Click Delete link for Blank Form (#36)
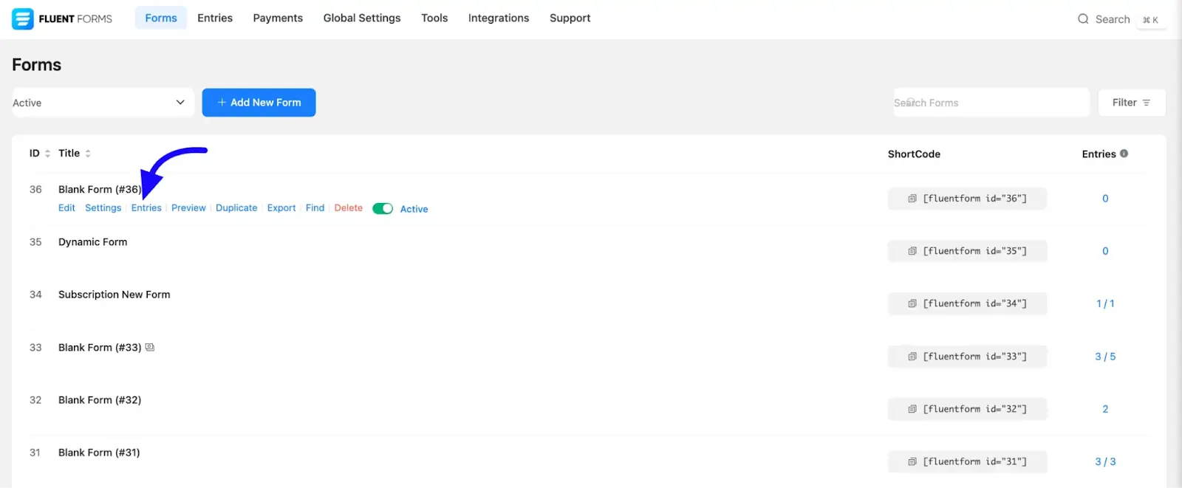The height and width of the screenshot is (488, 1182). (x=349, y=208)
